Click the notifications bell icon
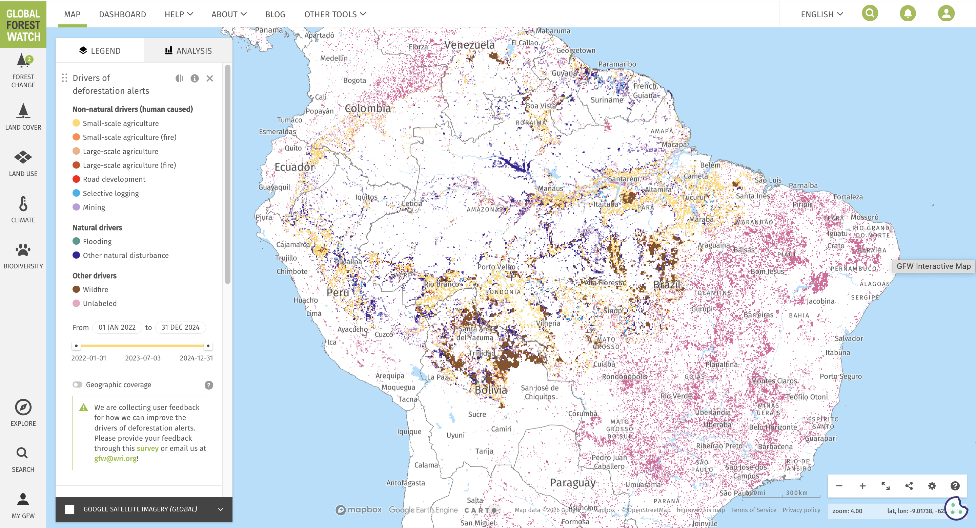976x528 pixels. pyautogui.click(x=908, y=14)
